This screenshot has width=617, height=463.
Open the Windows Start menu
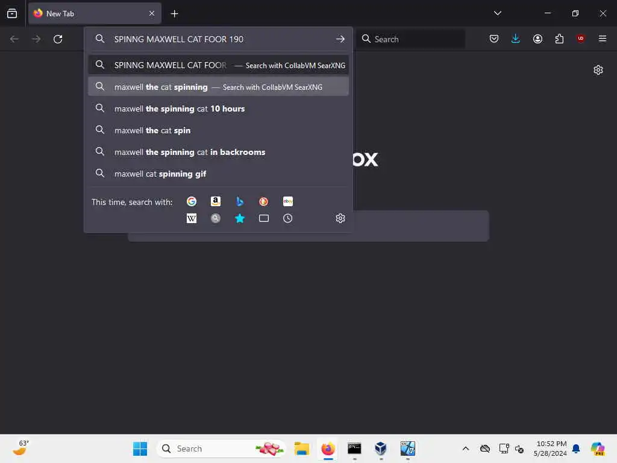pos(140,449)
